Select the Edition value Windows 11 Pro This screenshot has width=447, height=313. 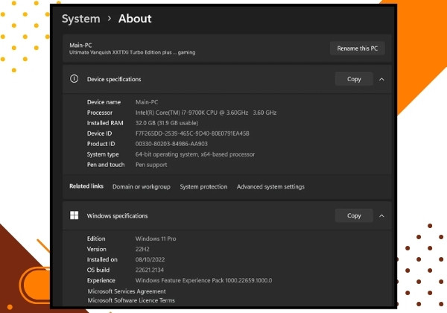pyautogui.click(x=156, y=238)
